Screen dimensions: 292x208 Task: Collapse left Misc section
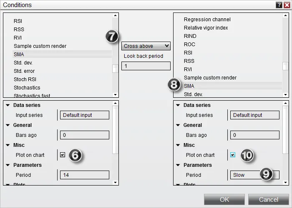[8, 145]
